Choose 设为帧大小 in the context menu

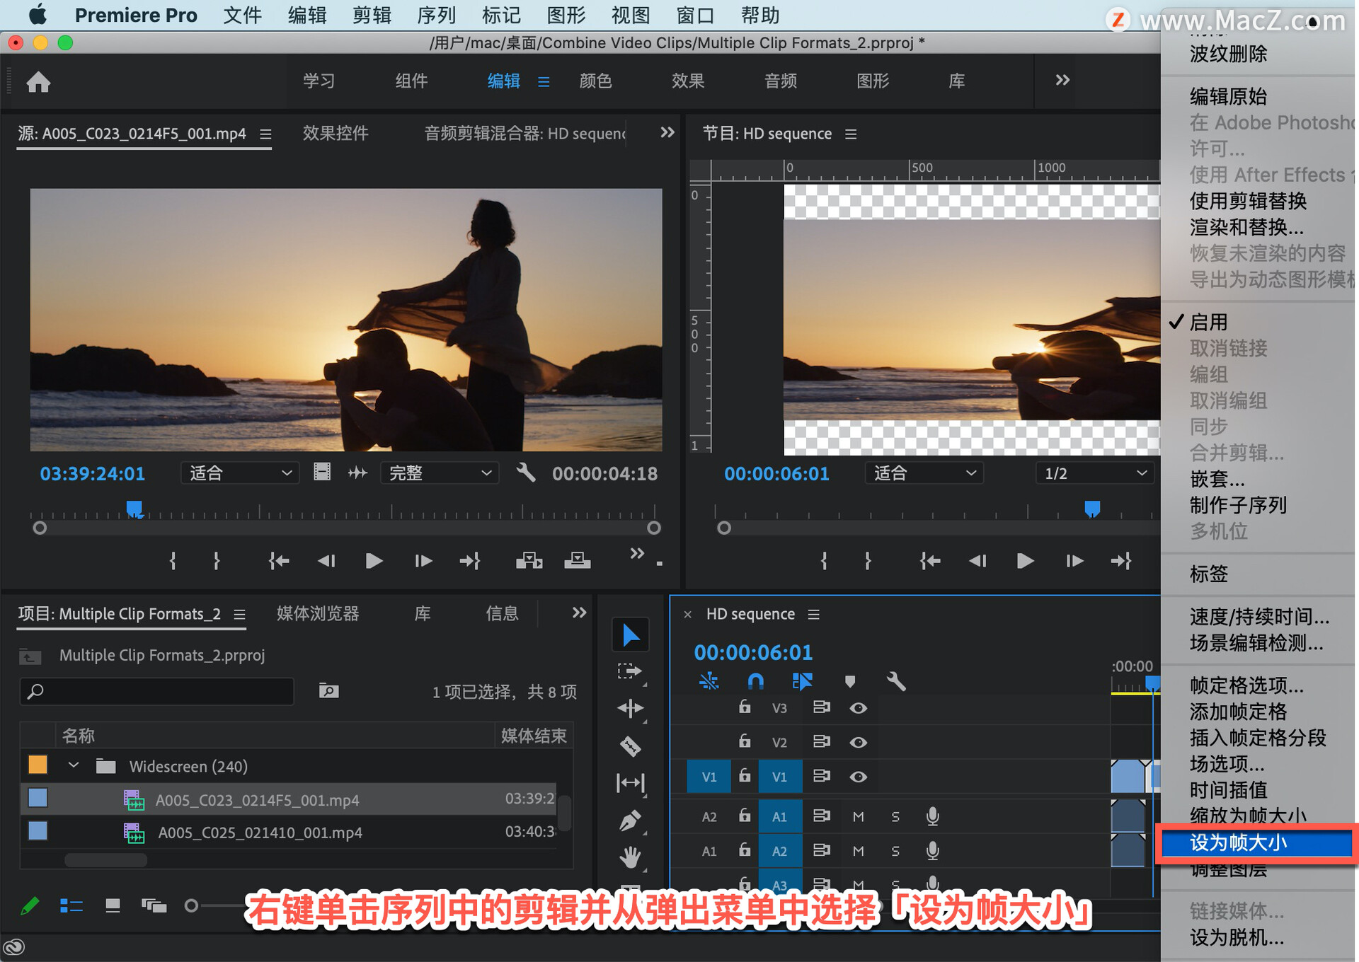(1238, 842)
